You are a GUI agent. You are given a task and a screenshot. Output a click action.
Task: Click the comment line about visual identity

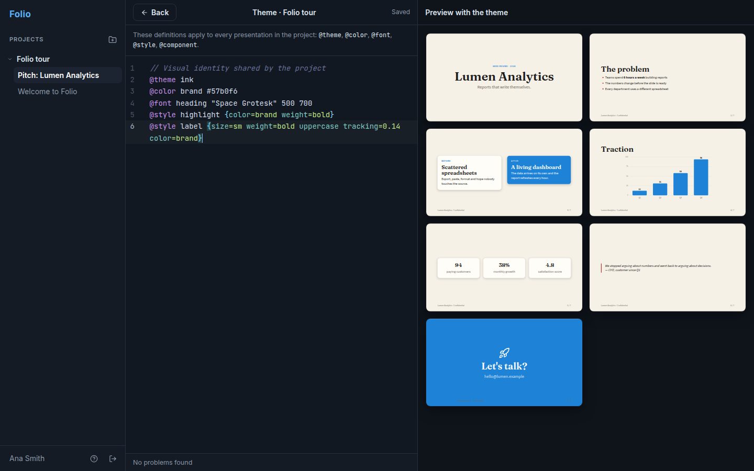238,69
